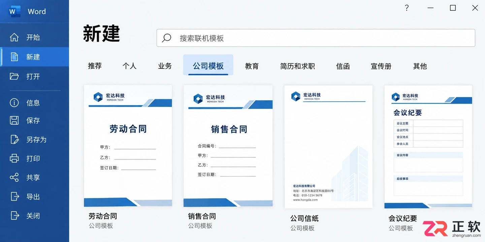The height and width of the screenshot is (242, 485).
Task: Click 公司模板 subtitle under 销售合同
Action: pos(200,226)
